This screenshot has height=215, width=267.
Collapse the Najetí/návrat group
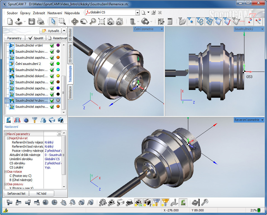tap(8, 138)
